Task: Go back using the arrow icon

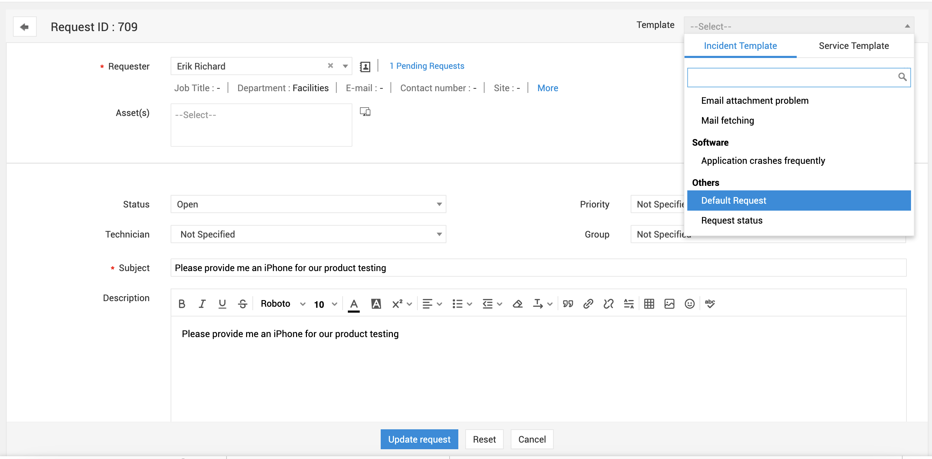Action: coord(24,27)
